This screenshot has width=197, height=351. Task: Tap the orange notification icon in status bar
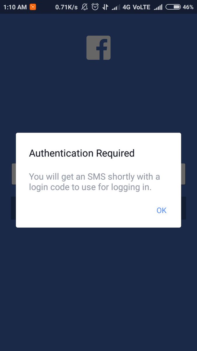tap(33, 7)
